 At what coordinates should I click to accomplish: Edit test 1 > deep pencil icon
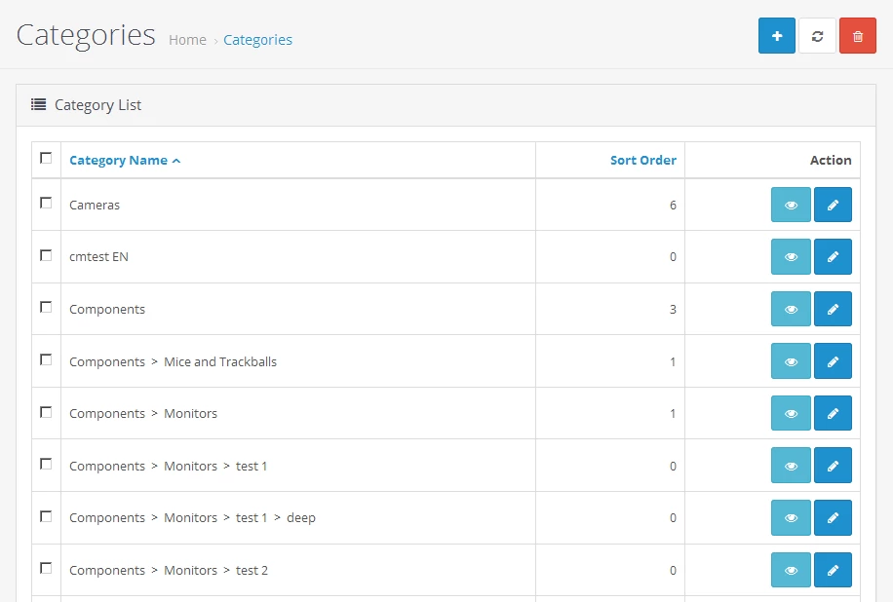[x=833, y=518]
